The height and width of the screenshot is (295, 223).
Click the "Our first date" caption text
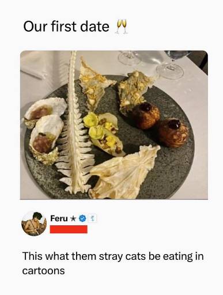[x=66, y=27]
